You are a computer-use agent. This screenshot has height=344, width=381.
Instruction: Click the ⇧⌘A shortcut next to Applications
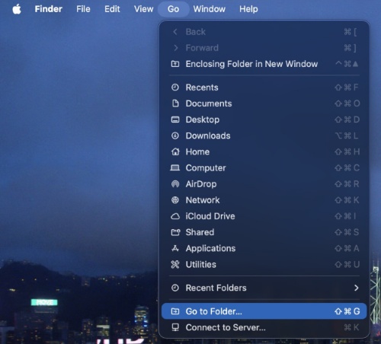click(x=347, y=248)
